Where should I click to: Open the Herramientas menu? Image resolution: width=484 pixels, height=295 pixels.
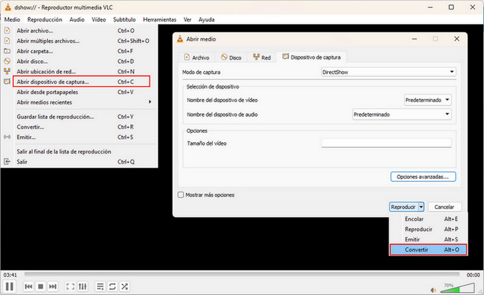[x=160, y=19]
